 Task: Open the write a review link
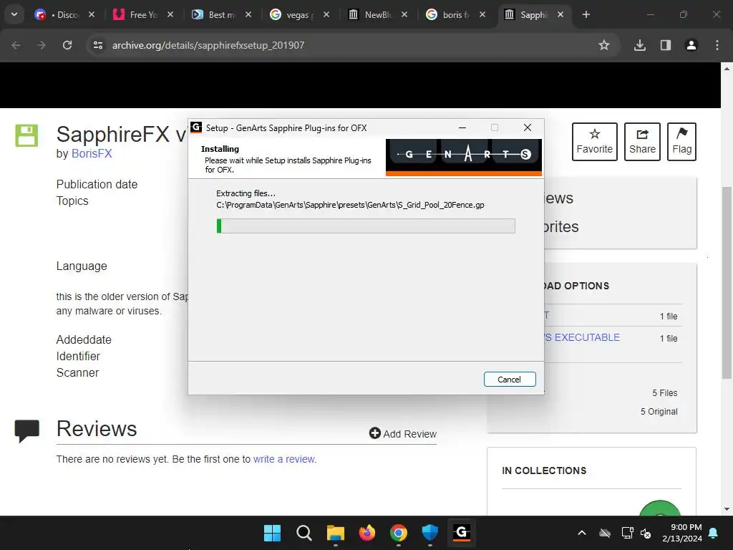[x=284, y=459]
